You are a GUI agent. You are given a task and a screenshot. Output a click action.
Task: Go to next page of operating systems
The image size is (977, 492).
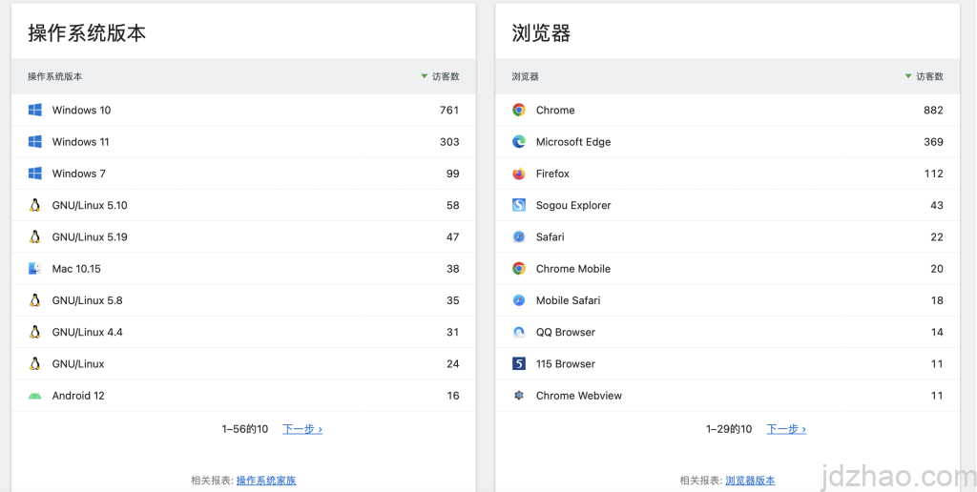tap(302, 429)
